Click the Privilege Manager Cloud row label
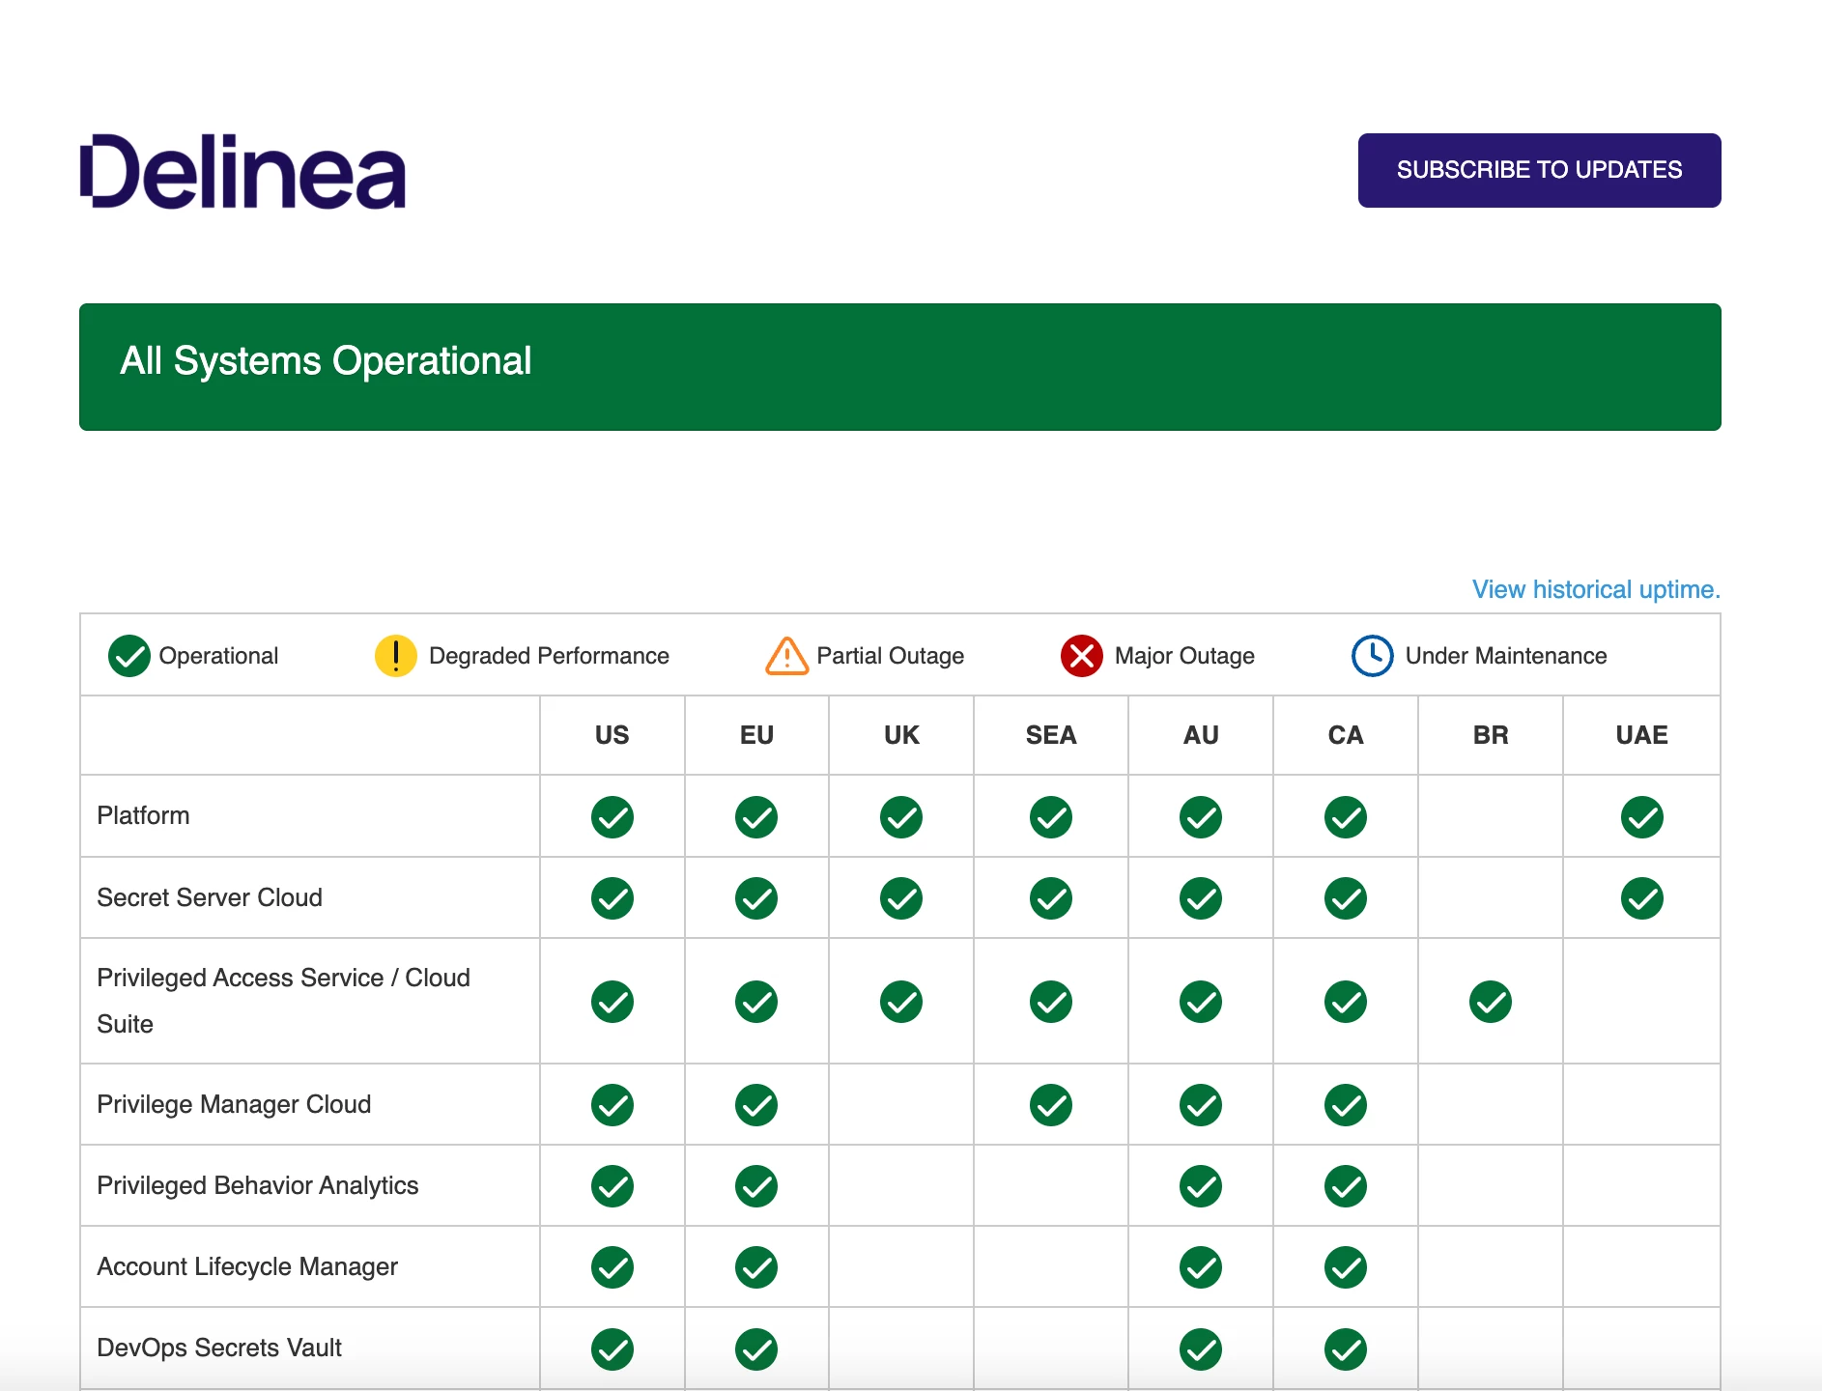This screenshot has height=1391, width=1822. pyautogui.click(x=234, y=1104)
